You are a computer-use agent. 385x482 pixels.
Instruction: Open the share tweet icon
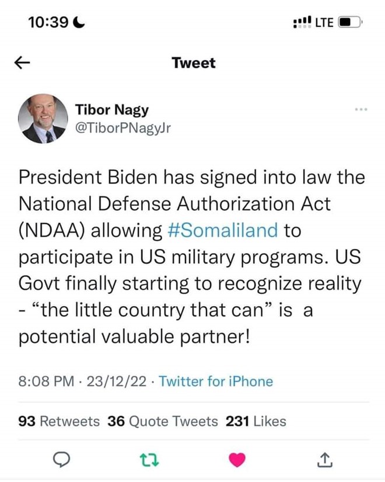pyautogui.click(x=323, y=460)
